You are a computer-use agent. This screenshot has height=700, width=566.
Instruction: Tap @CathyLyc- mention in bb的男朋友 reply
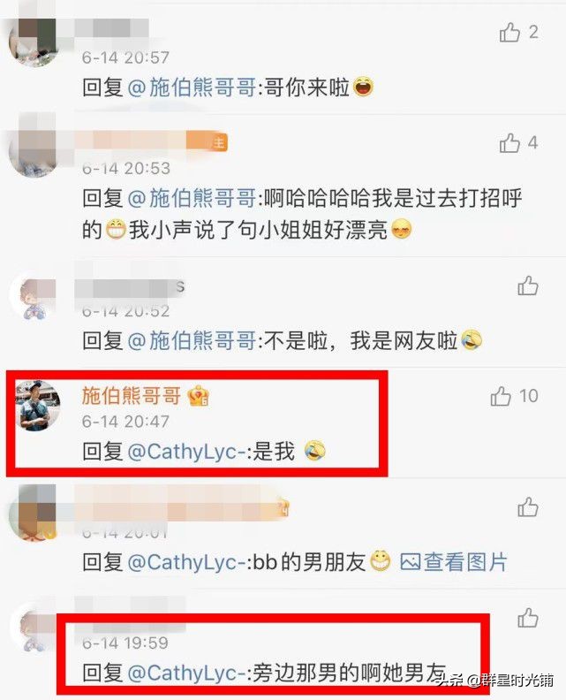click(186, 562)
